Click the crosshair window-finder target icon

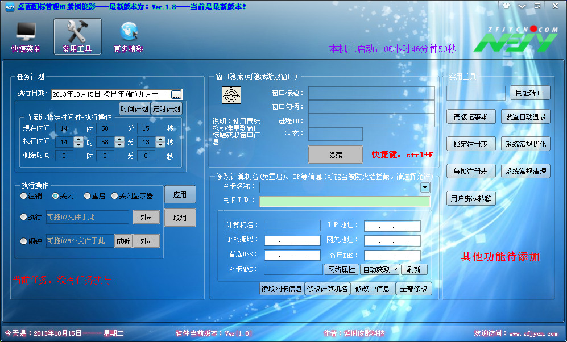[x=231, y=95]
